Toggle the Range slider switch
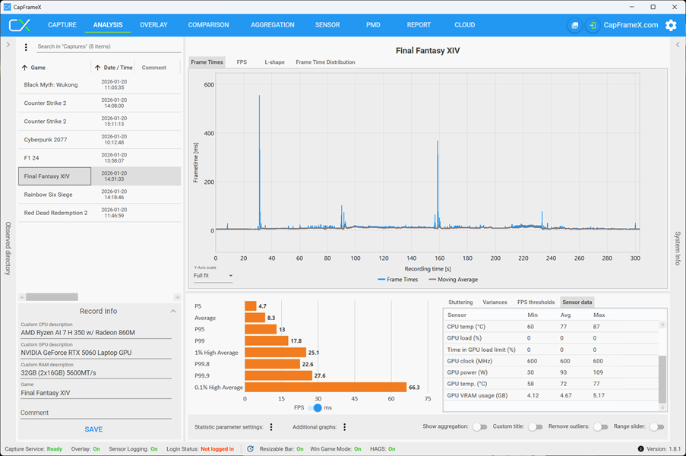 (656, 426)
